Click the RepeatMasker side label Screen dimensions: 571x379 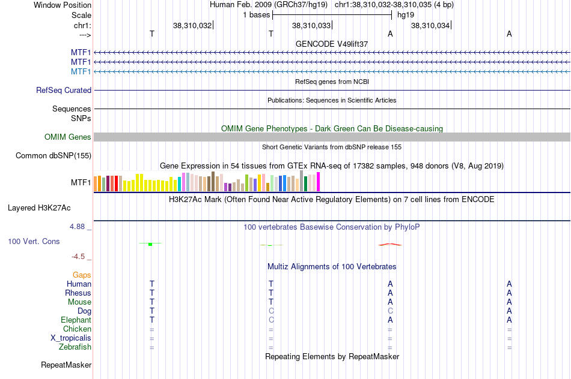66,365
